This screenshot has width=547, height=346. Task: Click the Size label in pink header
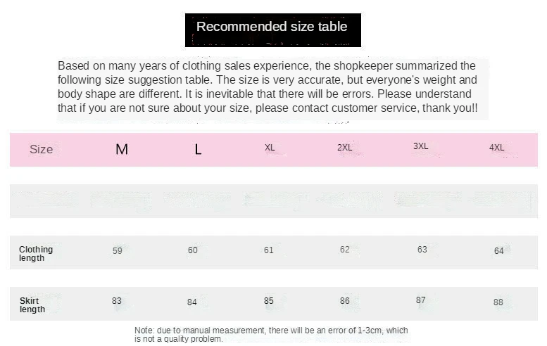[41, 149]
